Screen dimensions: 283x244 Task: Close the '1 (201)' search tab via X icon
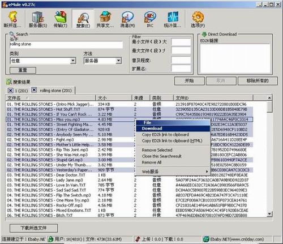[x=11, y=91]
